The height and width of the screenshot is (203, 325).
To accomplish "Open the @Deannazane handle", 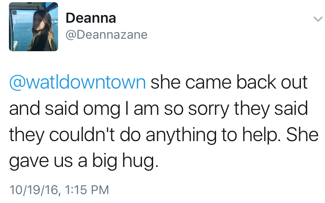I will pyautogui.click(x=106, y=34).
